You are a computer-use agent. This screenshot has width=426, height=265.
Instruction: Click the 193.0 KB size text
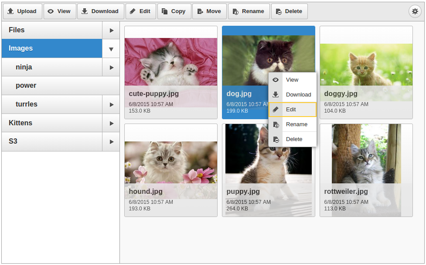pyautogui.click(x=140, y=209)
